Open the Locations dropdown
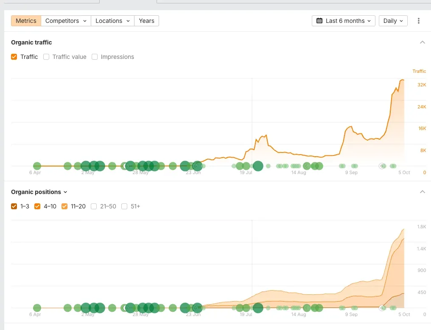Viewport: 431px width, 330px height. (113, 21)
